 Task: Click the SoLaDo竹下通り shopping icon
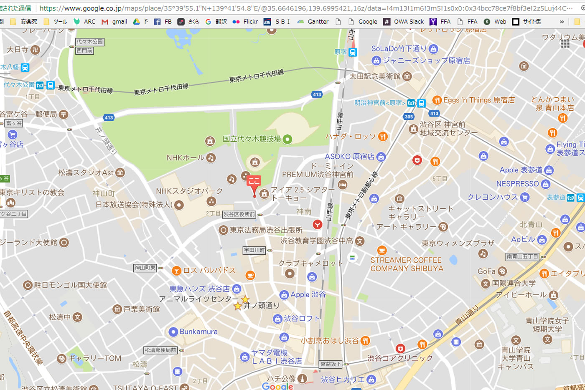pos(433,49)
